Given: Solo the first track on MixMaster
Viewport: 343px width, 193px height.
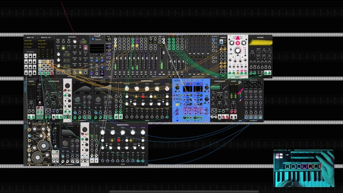Looking at the screenshot, I should [x=115, y=74].
